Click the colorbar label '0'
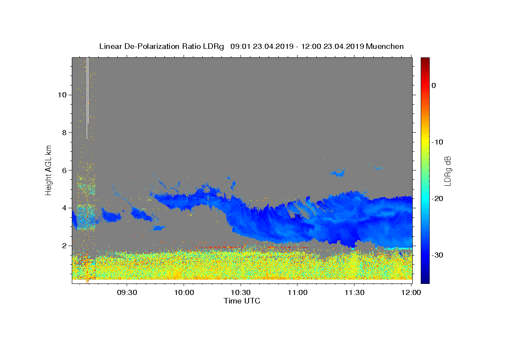Image resolution: width=510 pixels, height=340 pixels. click(x=433, y=85)
